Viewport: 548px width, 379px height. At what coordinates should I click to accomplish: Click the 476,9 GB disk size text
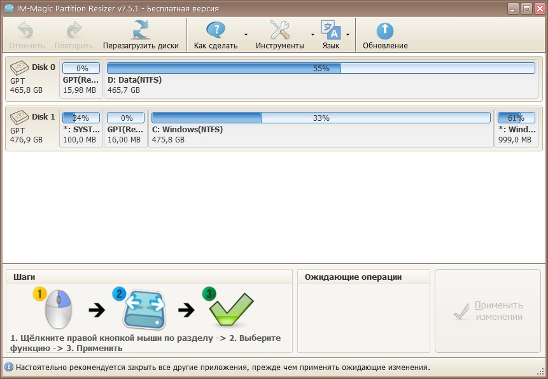(x=26, y=140)
